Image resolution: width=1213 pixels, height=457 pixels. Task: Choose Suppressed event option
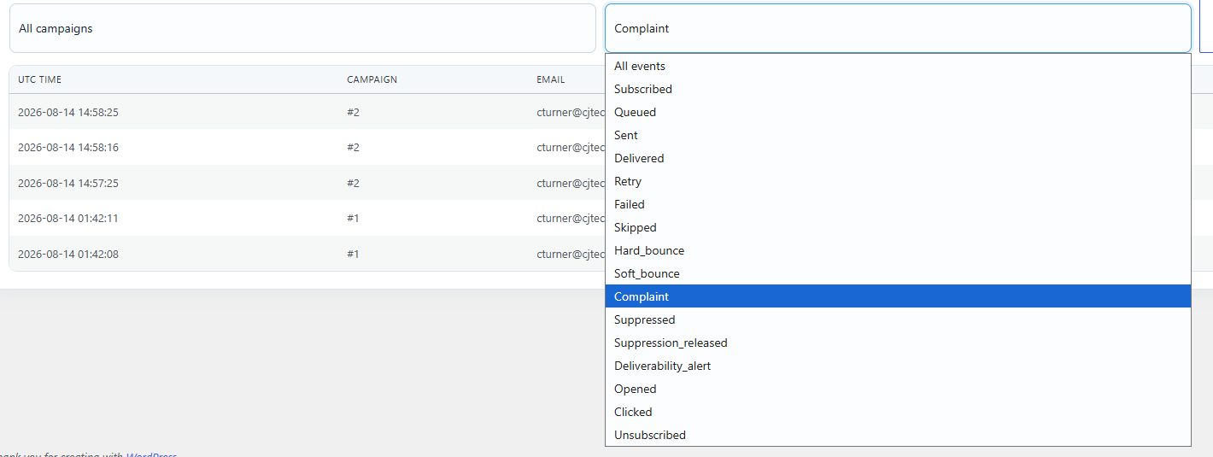tap(898, 319)
